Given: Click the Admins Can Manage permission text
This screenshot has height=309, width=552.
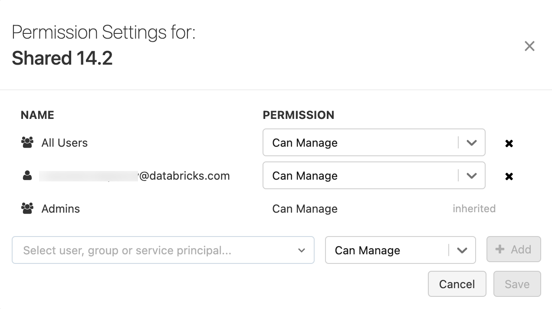Looking at the screenshot, I should pyautogui.click(x=305, y=209).
